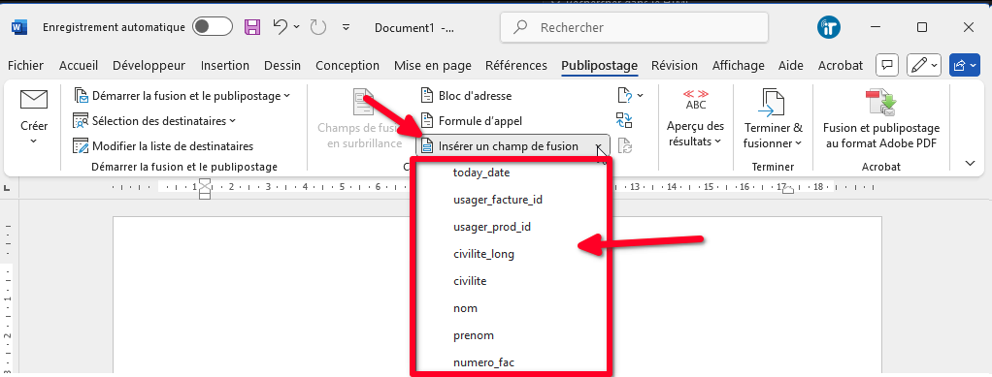Open the comments speech bubble icon
Screen dimensions: 992x377
(887, 65)
